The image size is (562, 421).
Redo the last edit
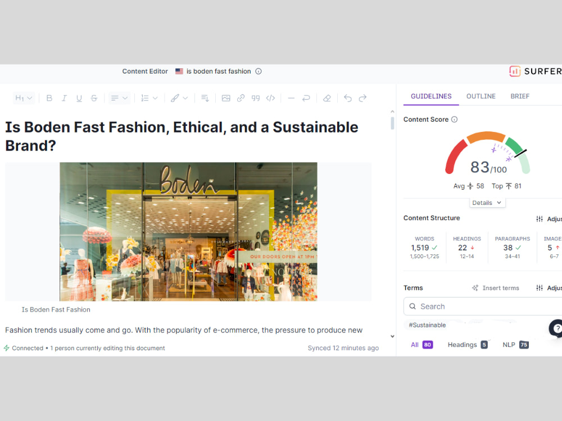(x=362, y=98)
